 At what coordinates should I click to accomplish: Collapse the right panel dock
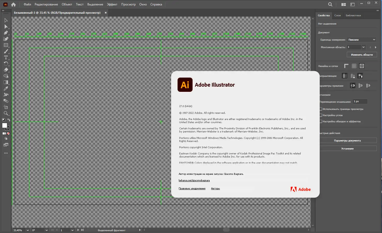pos(378,11)
